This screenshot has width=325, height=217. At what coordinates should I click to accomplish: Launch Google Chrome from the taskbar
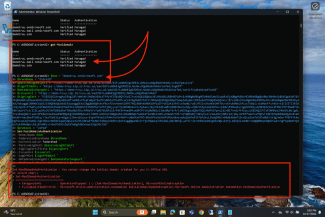click(x=201, y=212)
